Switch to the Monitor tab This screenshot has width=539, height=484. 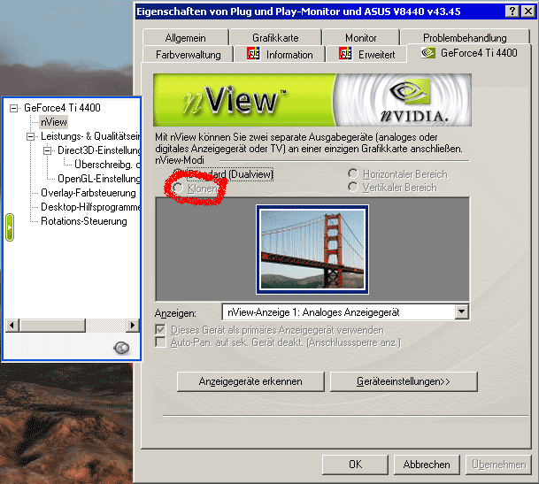360,37
